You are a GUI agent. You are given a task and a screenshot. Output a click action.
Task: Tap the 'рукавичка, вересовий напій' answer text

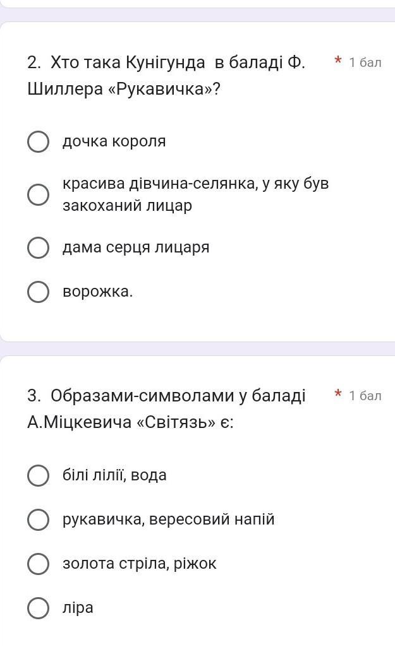point(168,519)
